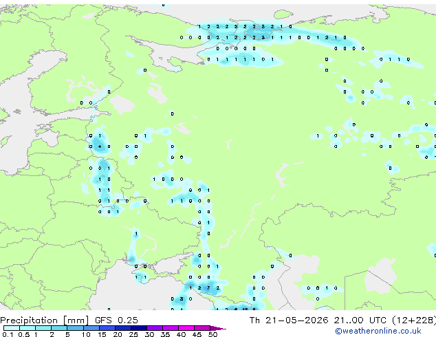
Task: Click the '50' legend scale label
Action: [x=213, y=334]
